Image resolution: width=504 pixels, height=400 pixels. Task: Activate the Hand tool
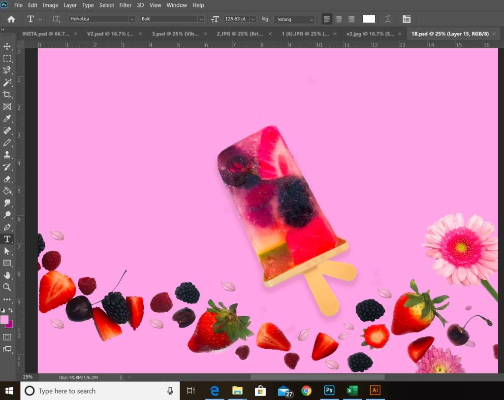point(7,275)
